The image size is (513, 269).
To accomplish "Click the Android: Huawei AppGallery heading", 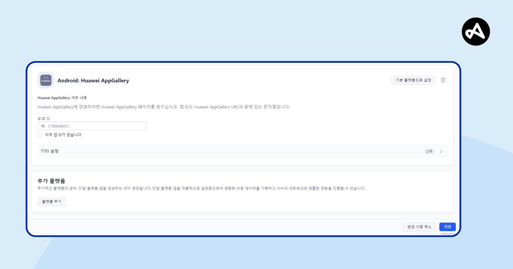I will [x=93, y=81].
